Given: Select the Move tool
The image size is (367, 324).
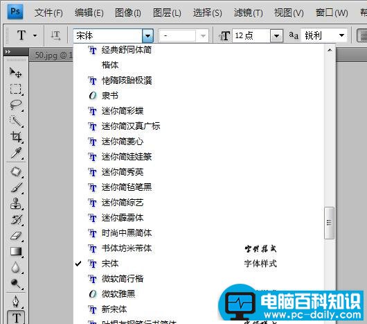Looking at the screenshot, I should pos(15,73).
